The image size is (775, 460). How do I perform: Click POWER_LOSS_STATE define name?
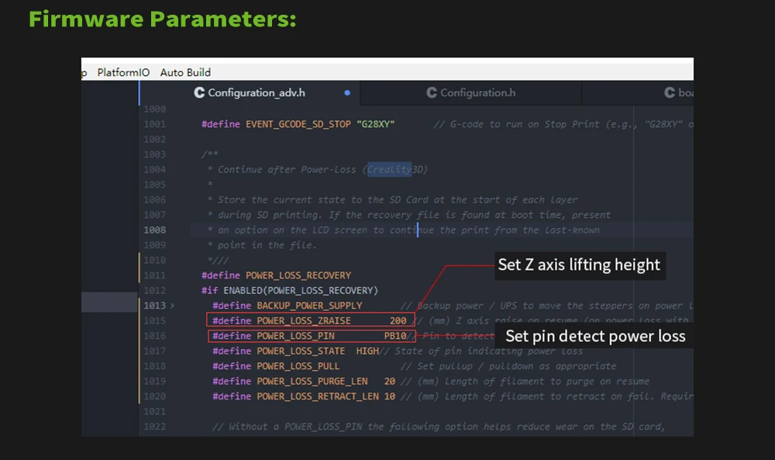coord(301,351)
